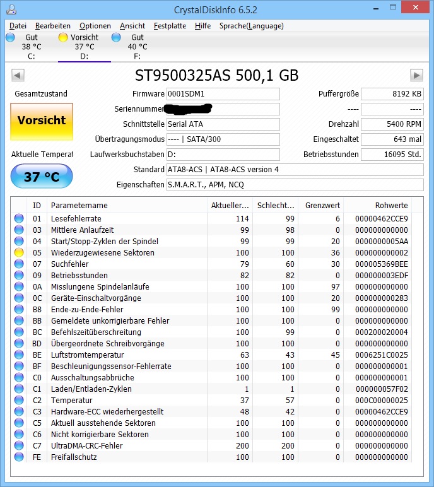Click the Grenzwert column header
This screenshot has height=487, width=434.
(321, 205)
